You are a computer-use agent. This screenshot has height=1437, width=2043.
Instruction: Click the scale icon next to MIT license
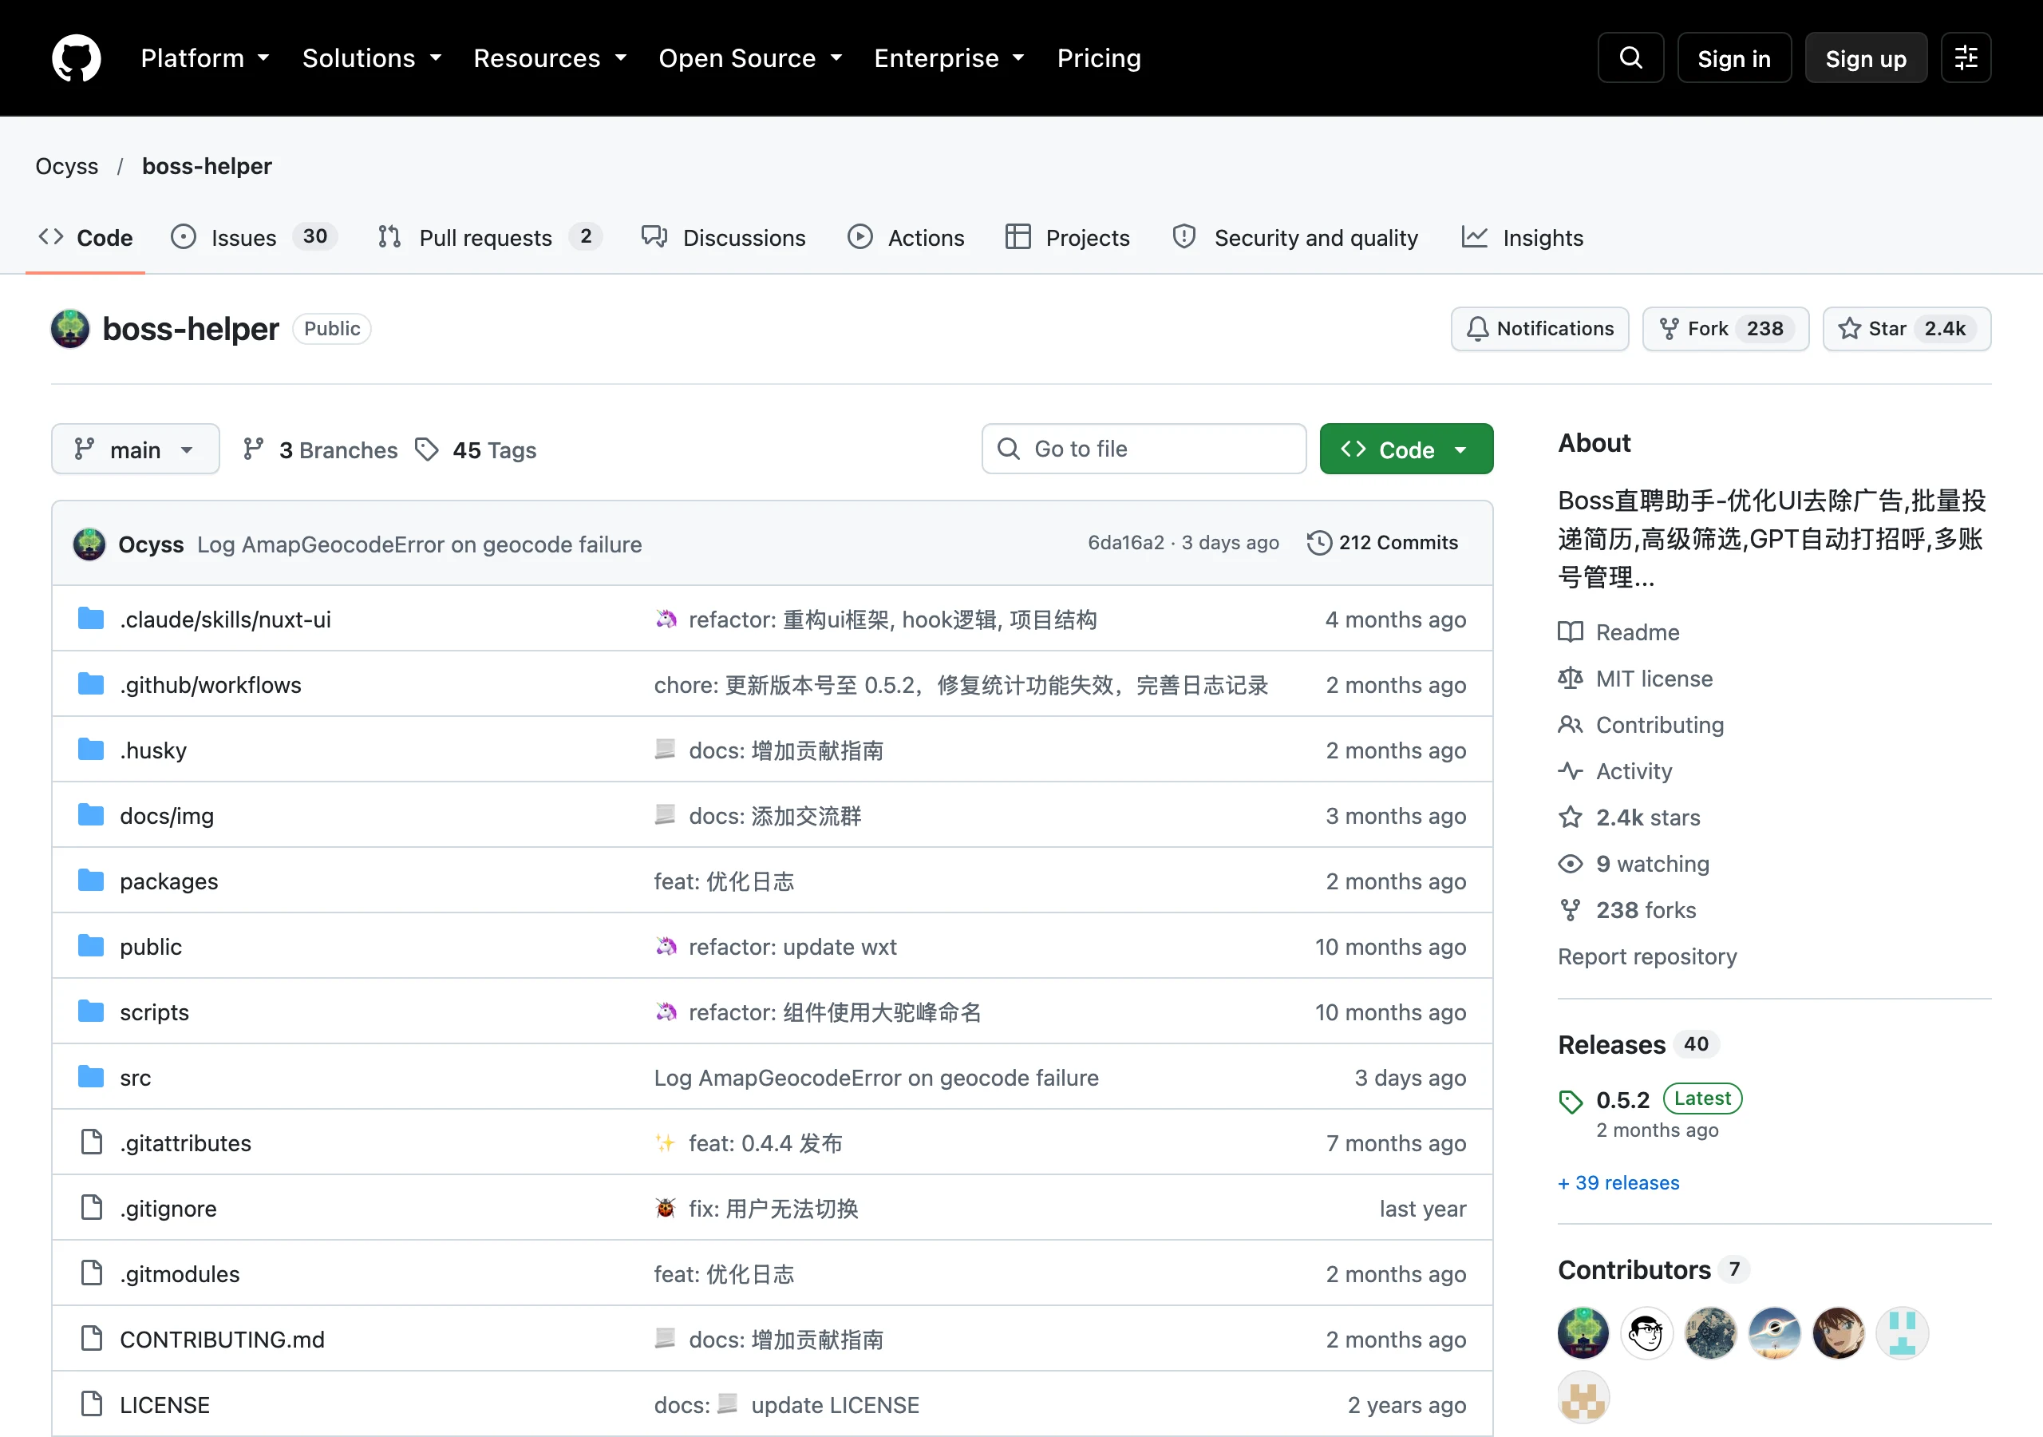pos(1571,679)
